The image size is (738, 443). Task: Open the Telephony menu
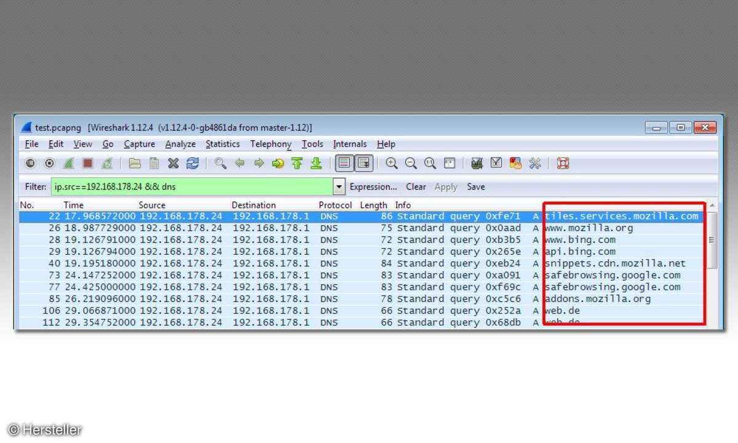[271, 144]
